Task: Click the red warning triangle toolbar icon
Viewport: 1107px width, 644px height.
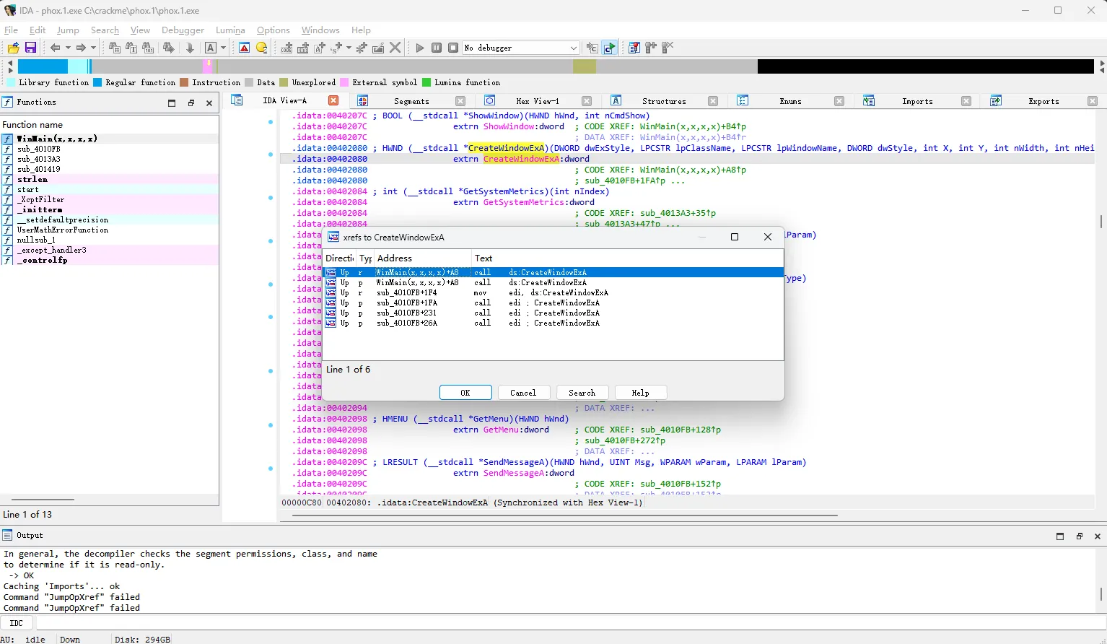Action: click(x=244, y=48)
